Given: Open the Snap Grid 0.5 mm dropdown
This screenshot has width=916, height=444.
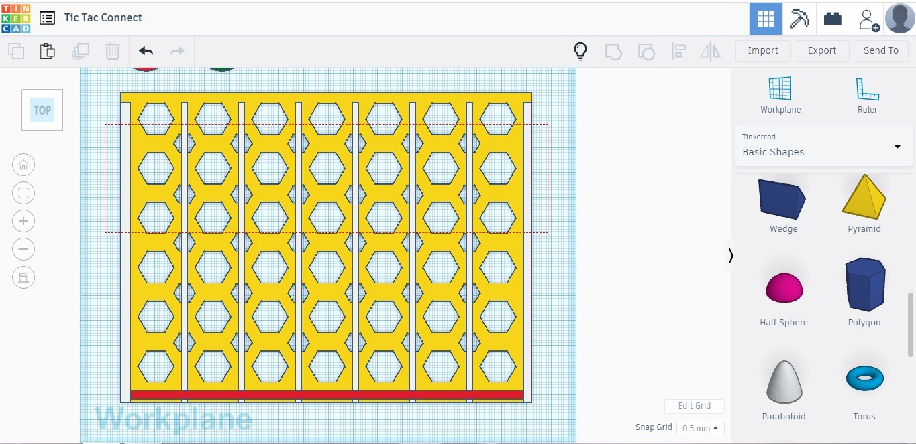Looking at the screenshot, I should click(700, 427).
